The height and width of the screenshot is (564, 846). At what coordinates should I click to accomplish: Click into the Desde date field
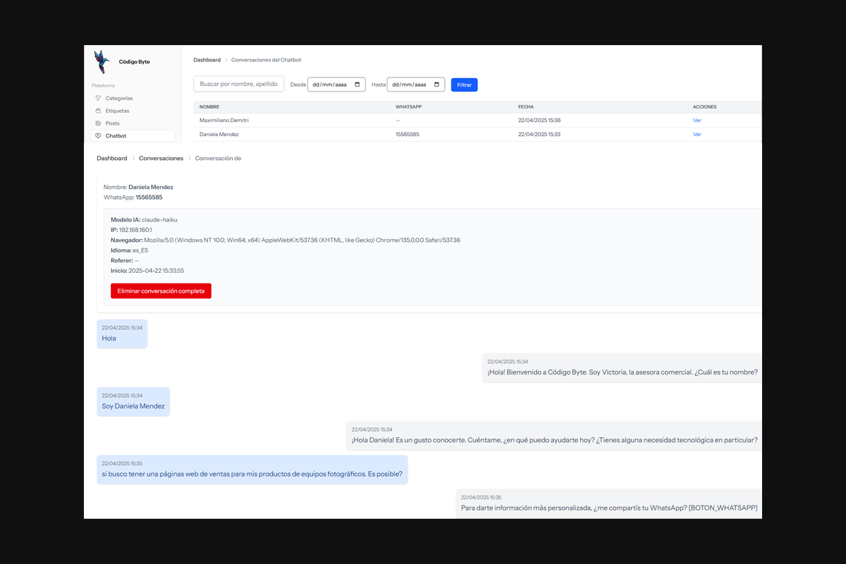coord(330,85)
